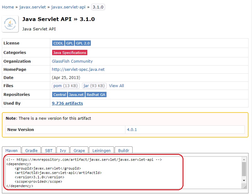Viewport: 252px width, 194px height.
Task: Open the Redhat GA repository tag
Action: point(96,95)
